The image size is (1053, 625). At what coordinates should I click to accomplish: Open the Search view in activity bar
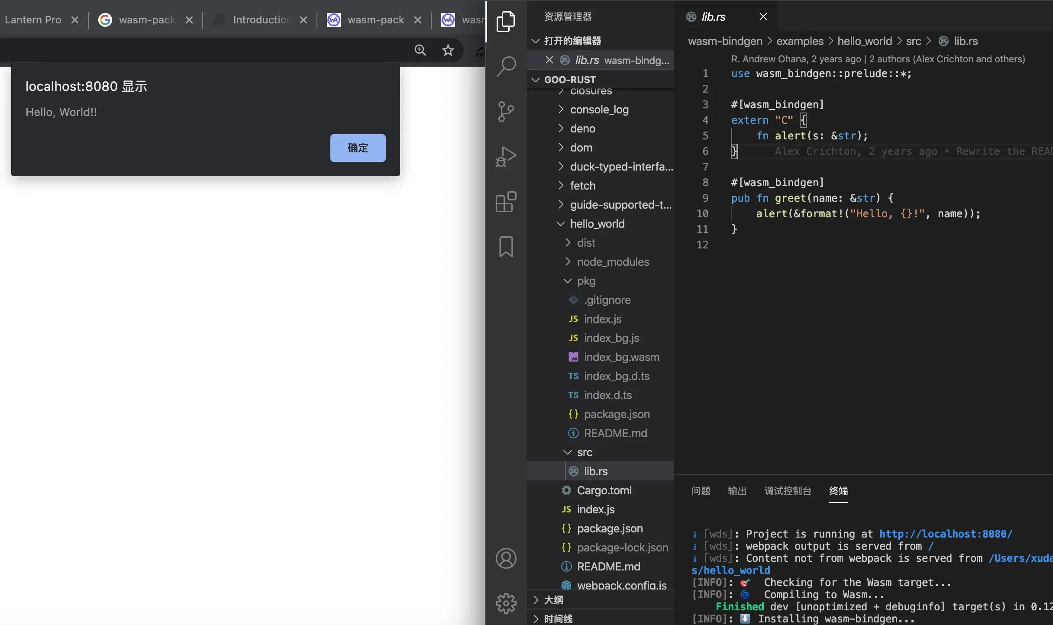coord(506,66)
